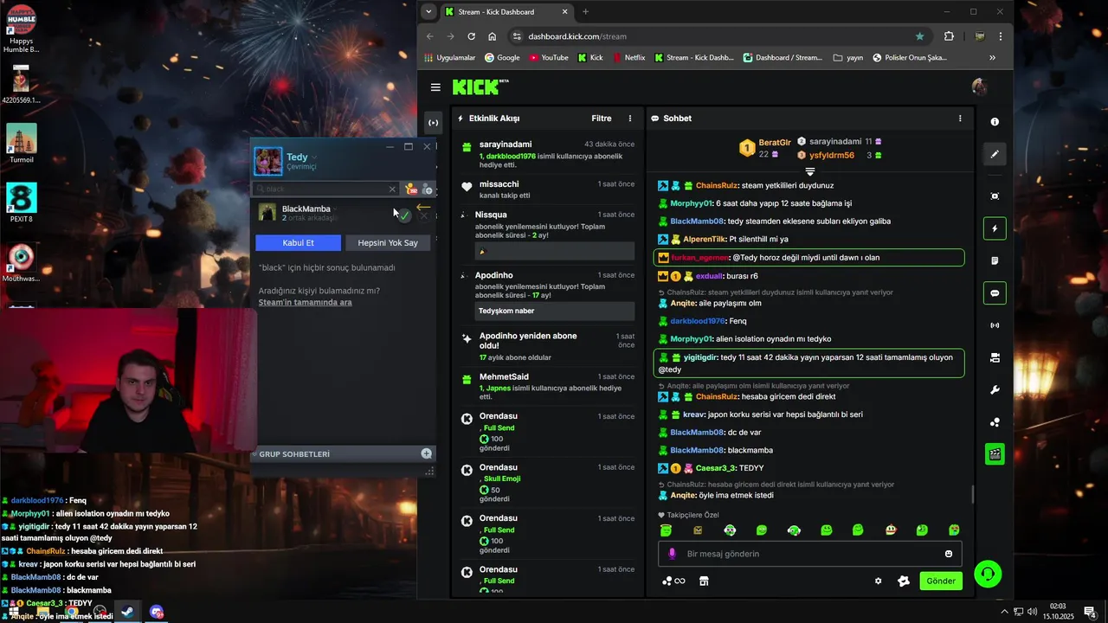Click Kabul Et in Steam friends window
The height and width of the screenshot is (623, 1108).
point(298,243)
